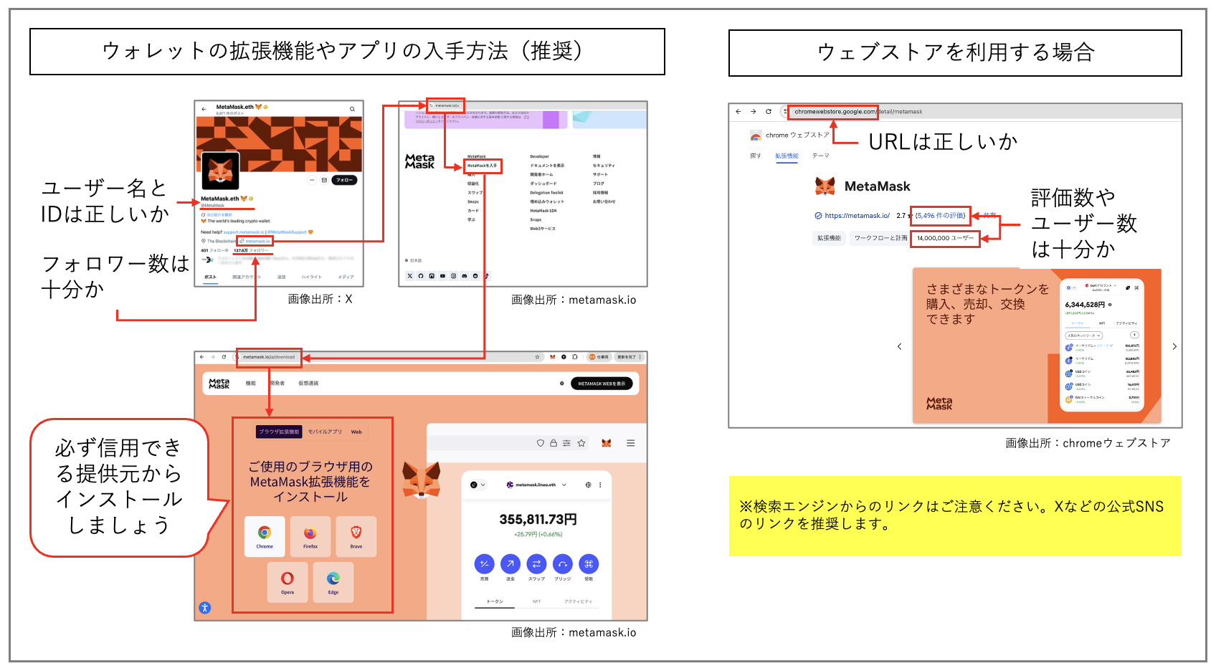Click the Discord icon in metamask.io footer
Viewport: 1216px width, 671px height.
point(465,275)
